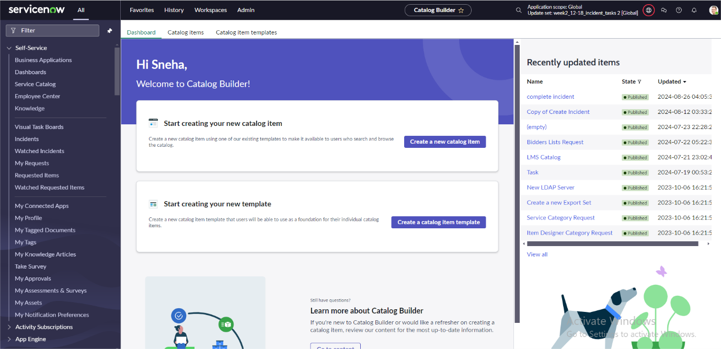This screenshot has height=349, width=721.
Task: Pin the navigator with the pin icon
Action: click(109, 30)
